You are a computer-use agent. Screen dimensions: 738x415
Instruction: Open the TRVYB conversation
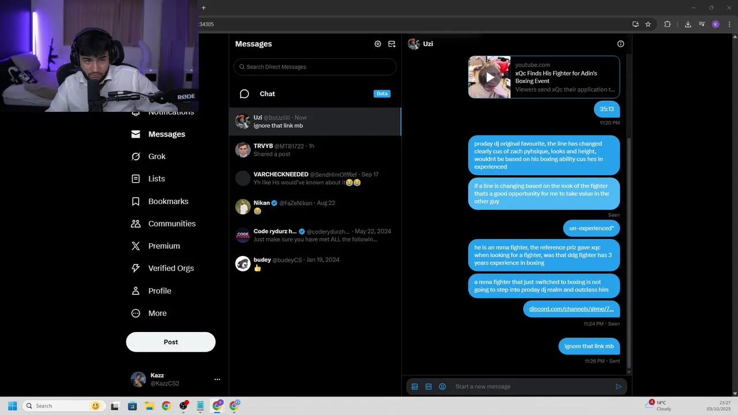point(315,150)
